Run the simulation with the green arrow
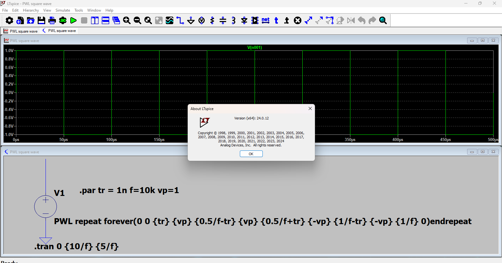Image resolution: width=502 pixels, height=263 pixels. coord(73,20)
